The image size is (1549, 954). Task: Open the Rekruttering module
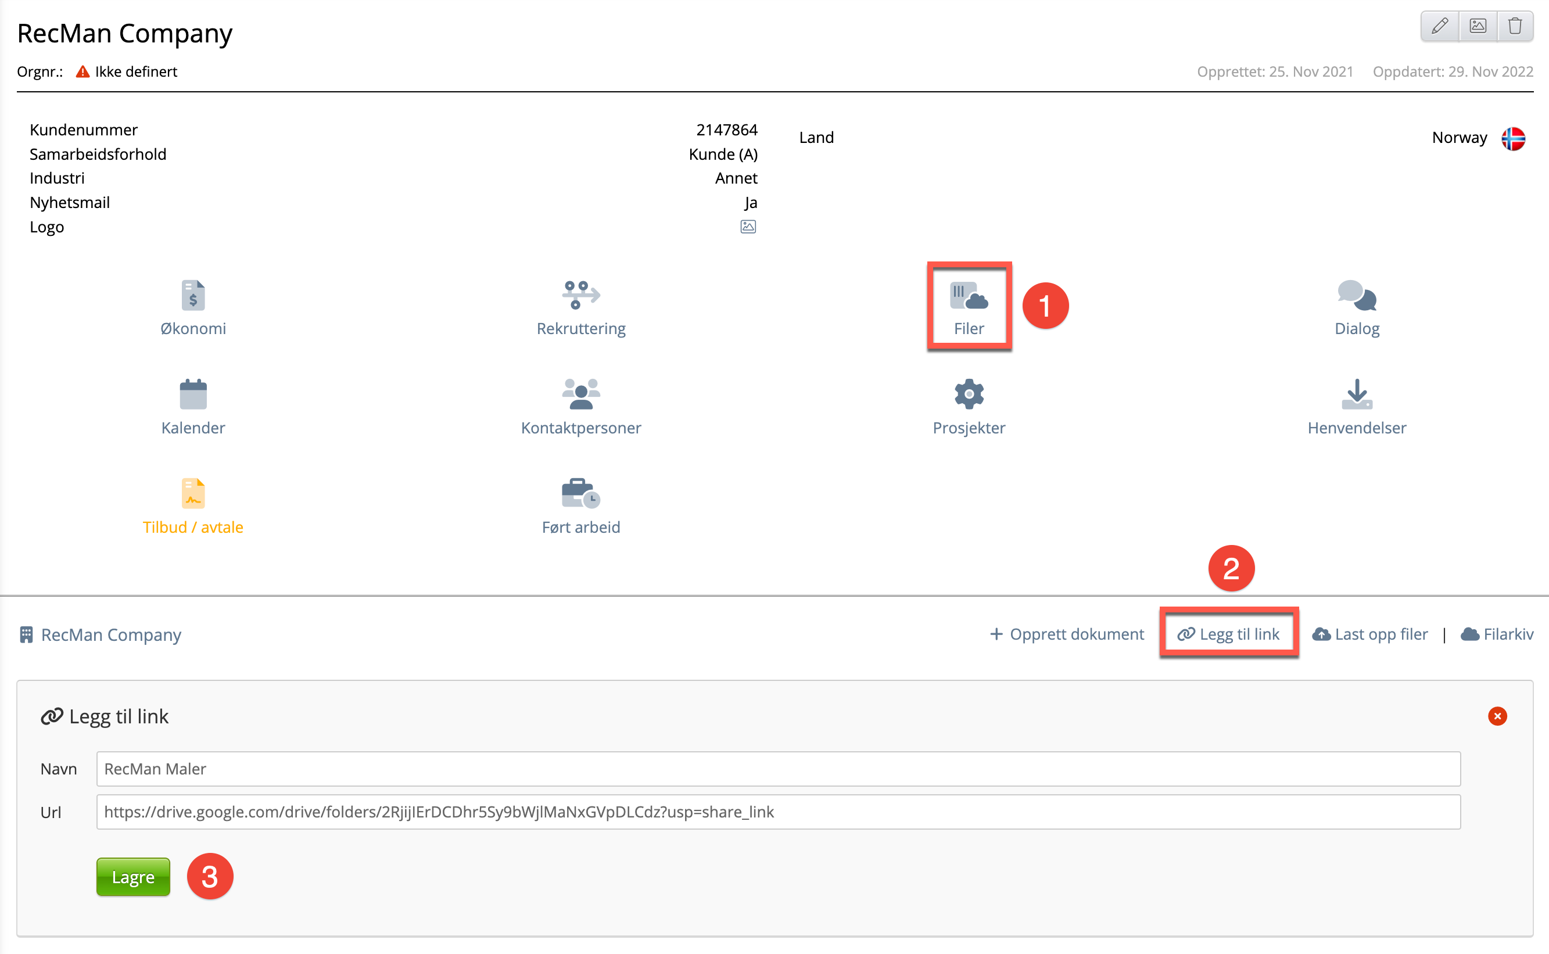click(580, 308)
